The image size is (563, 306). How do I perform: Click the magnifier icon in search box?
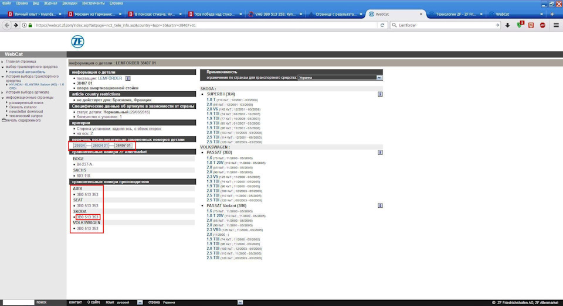pyautogui.click(x=394, y=25)
